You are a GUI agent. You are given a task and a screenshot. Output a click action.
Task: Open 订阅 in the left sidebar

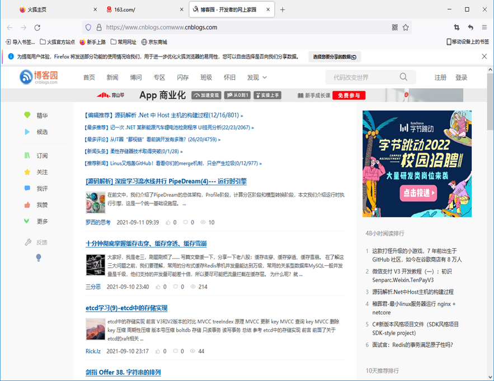pos(36,156)
